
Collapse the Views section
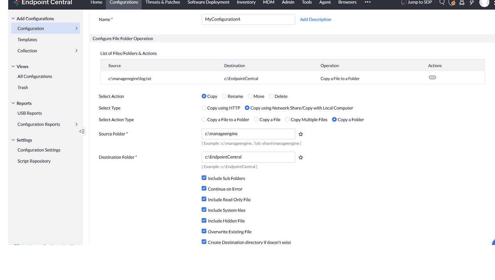coord(13,66)
